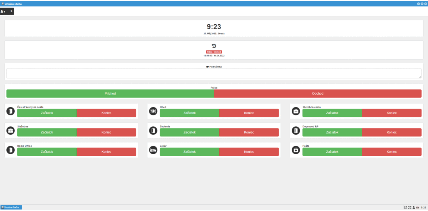Click the red Odchod button under Práca
The height and width of the screenshot is (211, 428).
click(x=318, y=94)
